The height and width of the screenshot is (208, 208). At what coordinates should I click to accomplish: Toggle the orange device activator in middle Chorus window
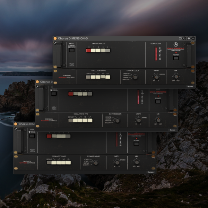(x=37, y=82)
